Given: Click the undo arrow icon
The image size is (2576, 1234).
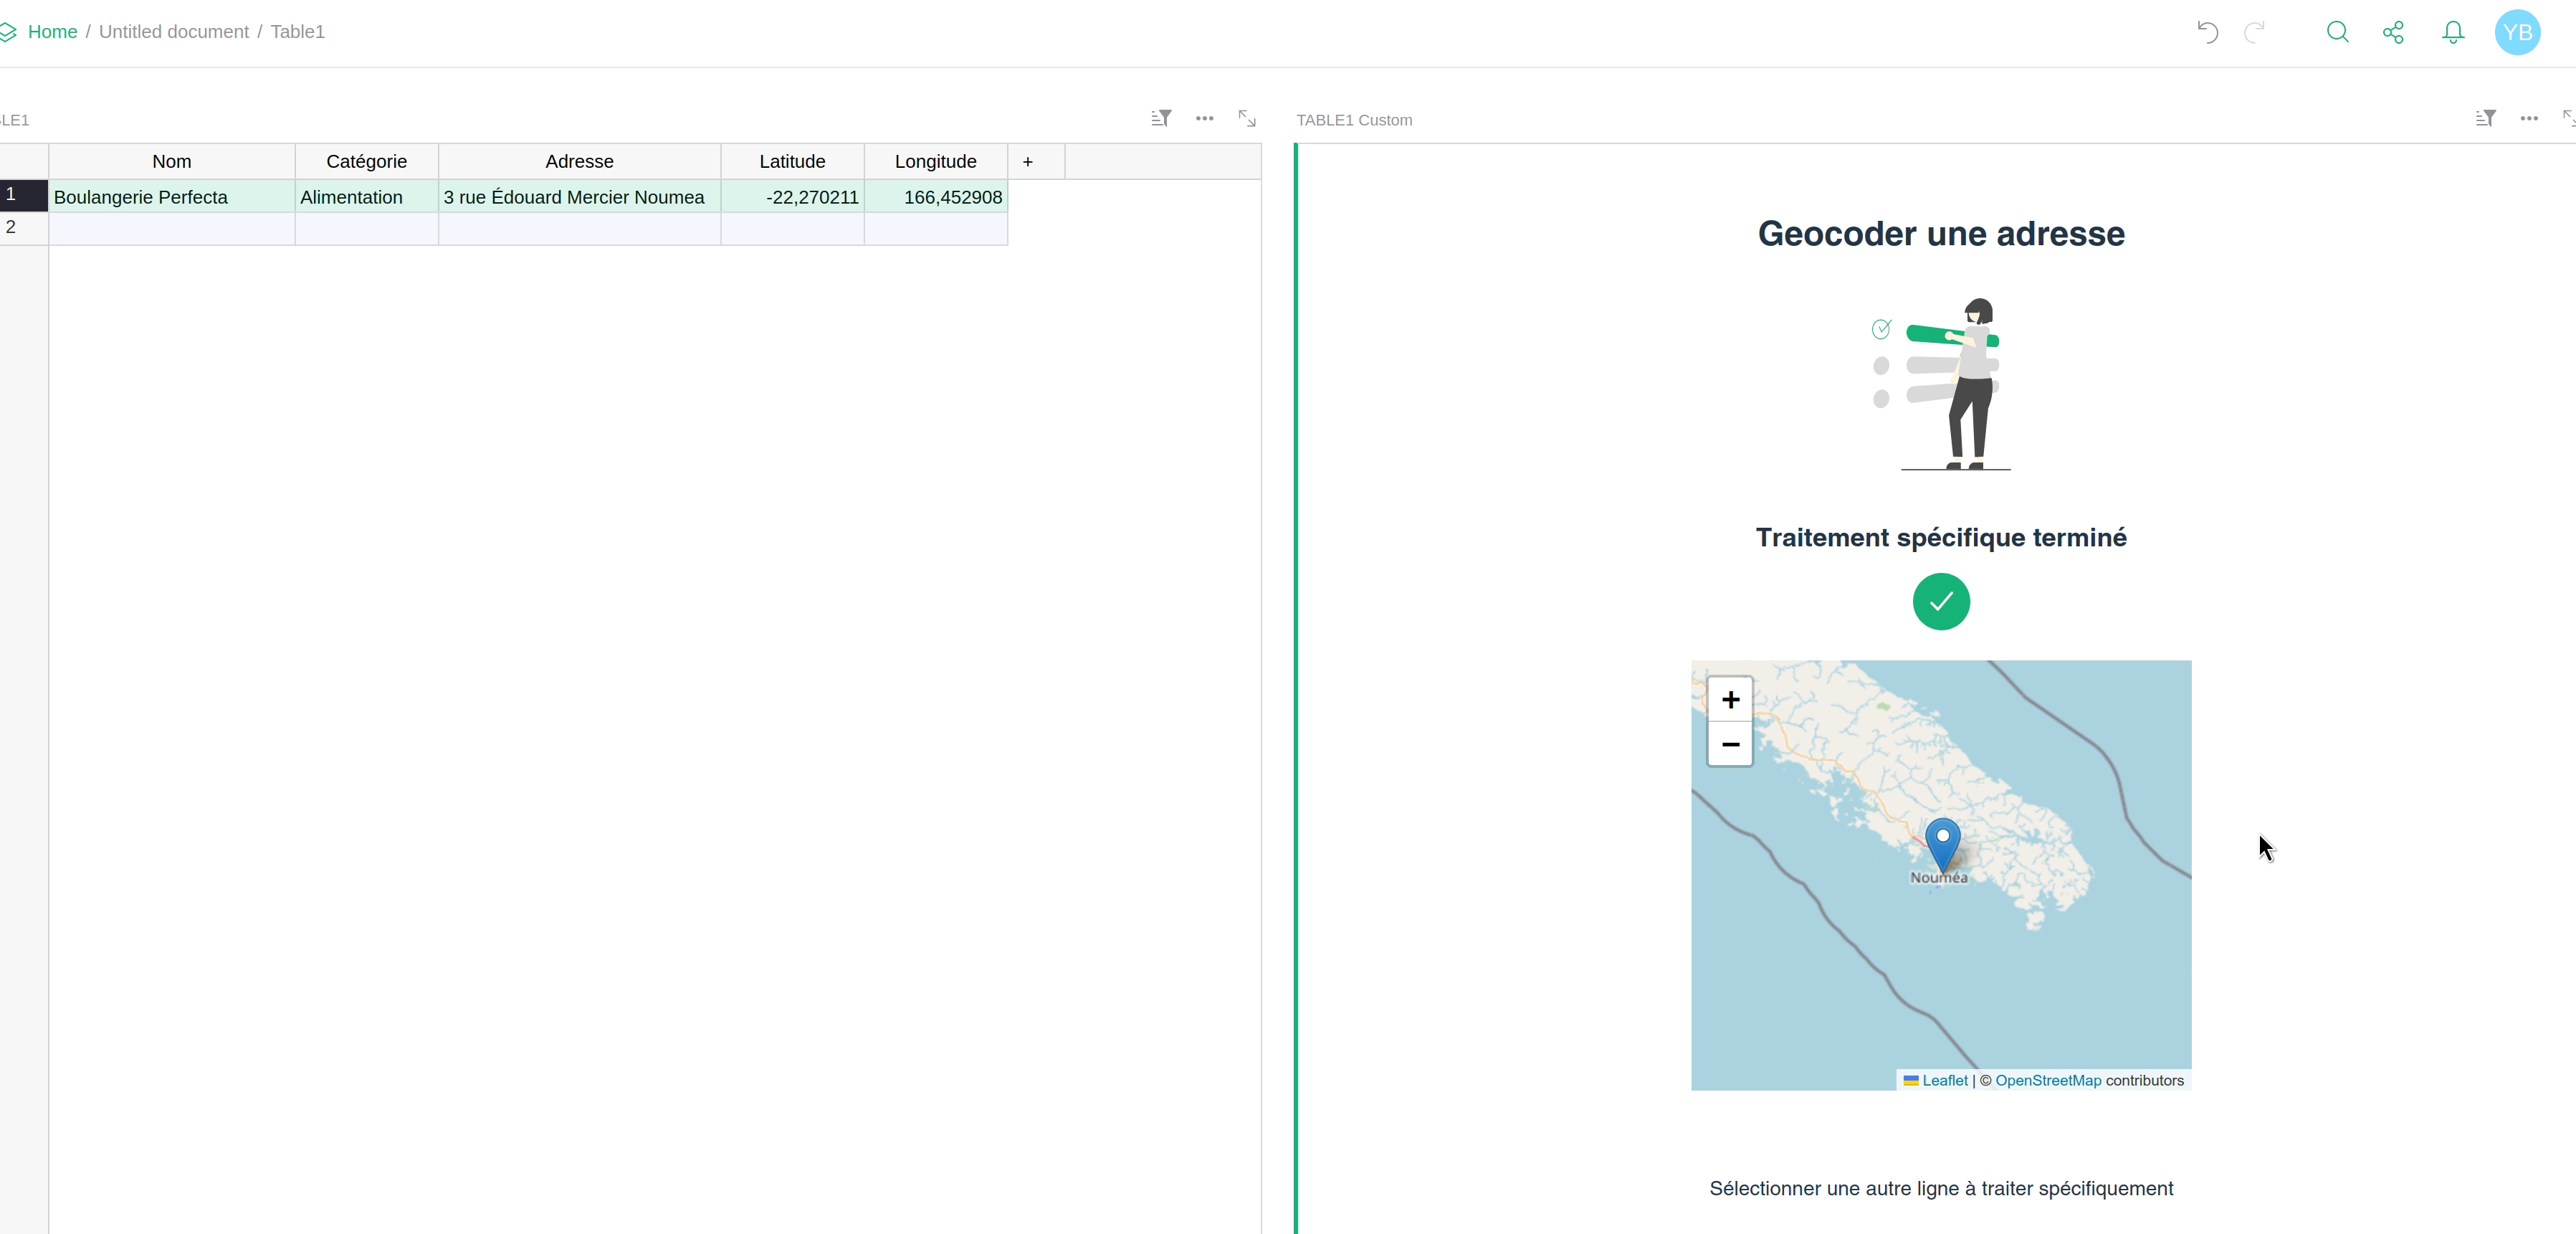Looking at the screenshot, I should pyautogui.click(x=2207, y=32).
